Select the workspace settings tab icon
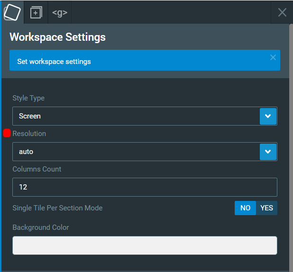 coord(12,12)
